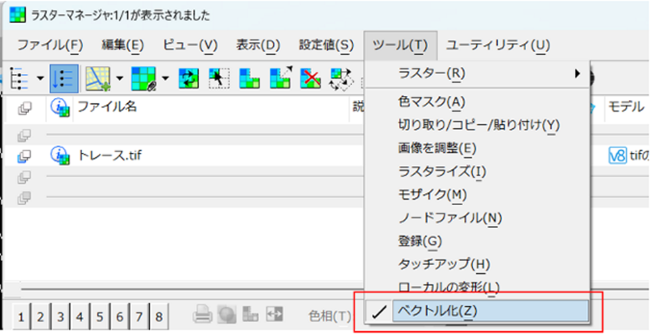This screenshot has width=654, height=334.
Task: Click the raster transform rotate icon
Action: [x=341, y=78]
